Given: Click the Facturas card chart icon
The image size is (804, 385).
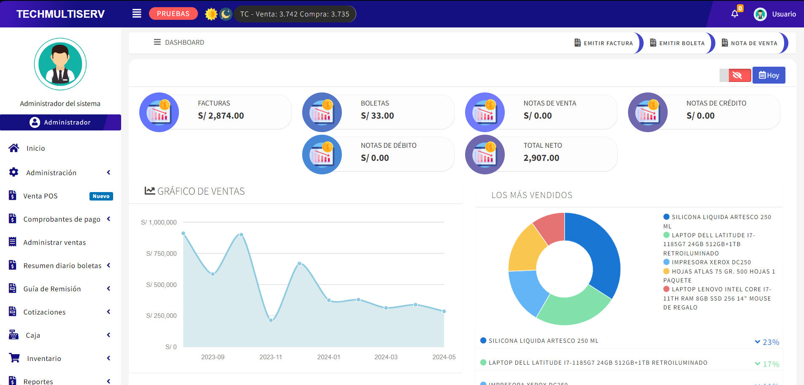Looking at the screenshot, I should 159,112.
